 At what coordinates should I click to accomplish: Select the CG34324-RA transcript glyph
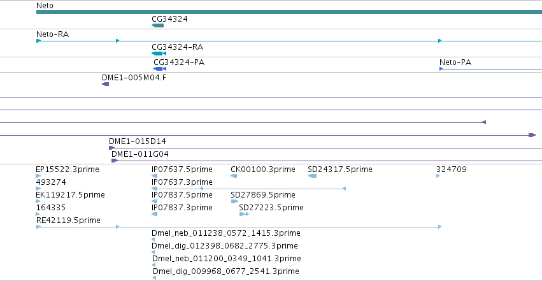[x=159, y=54]
